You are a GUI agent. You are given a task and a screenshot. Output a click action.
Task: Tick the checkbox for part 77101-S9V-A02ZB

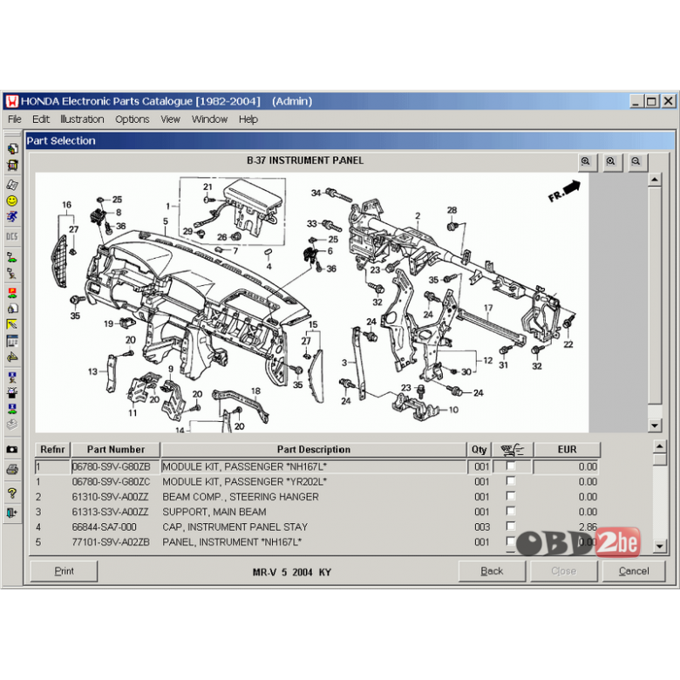tap(511, 541)
